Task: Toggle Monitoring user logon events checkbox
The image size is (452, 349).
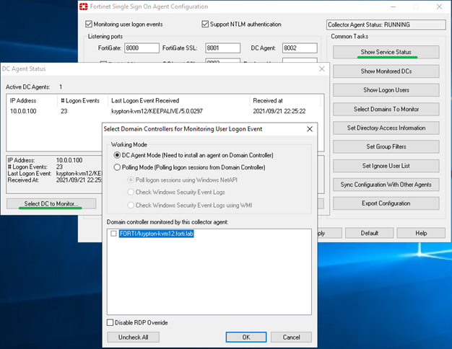Action: click(88, 24)
